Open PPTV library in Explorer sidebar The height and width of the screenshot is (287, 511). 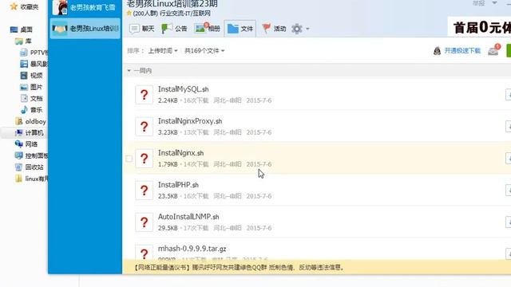[x=34, y=53]
